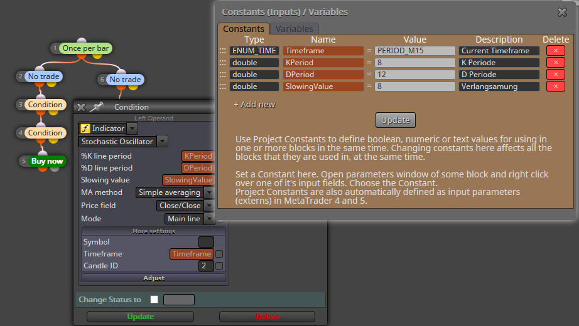The width and height of the screenshot is (579, 326).
Task: Click the gray status color box beside 'Change Status to'
Action: (179, 300)
